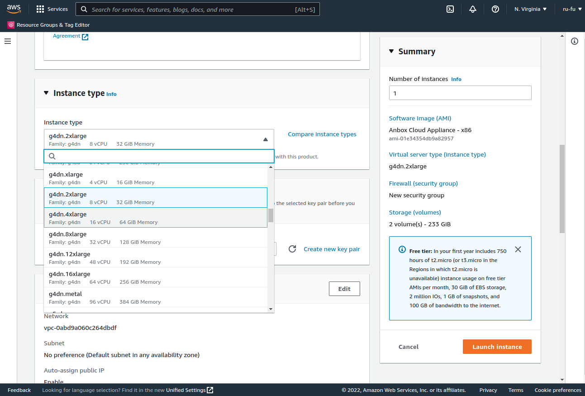Open Firewall (security group) summary link

point(423,183)
